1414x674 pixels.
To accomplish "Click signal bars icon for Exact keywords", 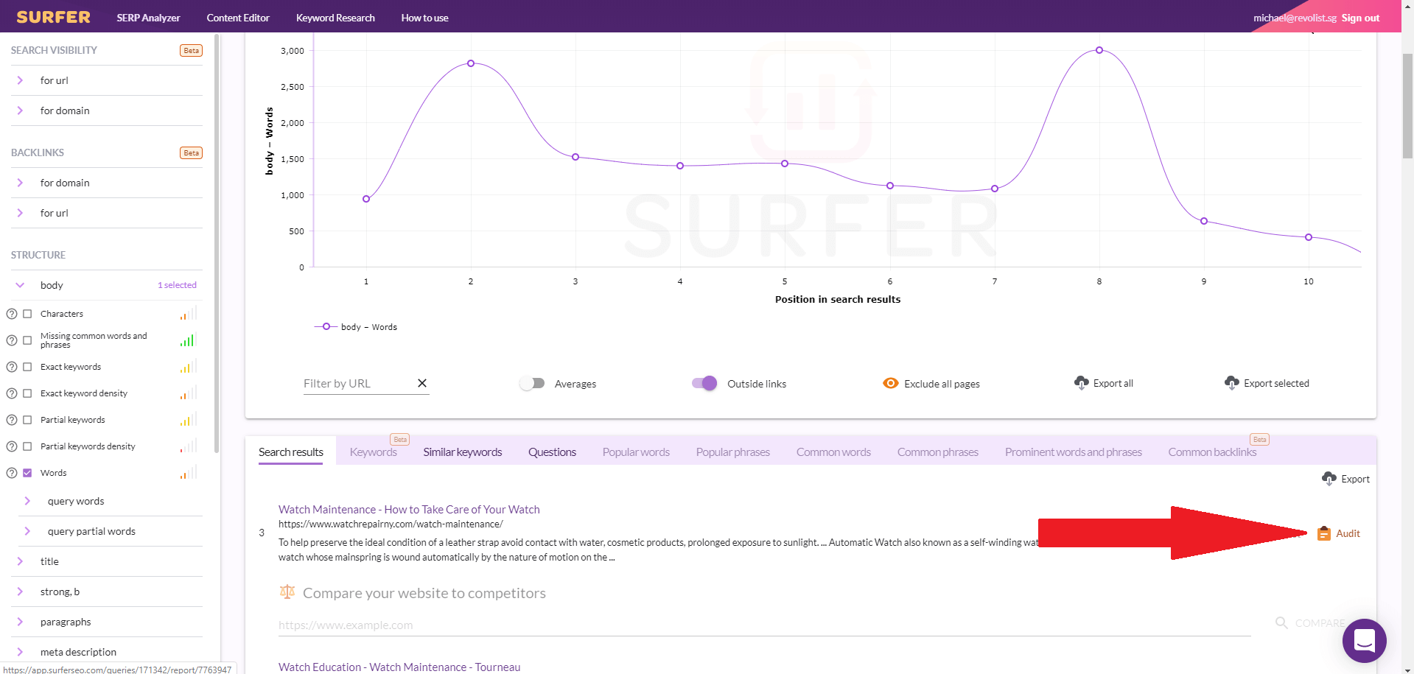I will (x=188, y=366).
